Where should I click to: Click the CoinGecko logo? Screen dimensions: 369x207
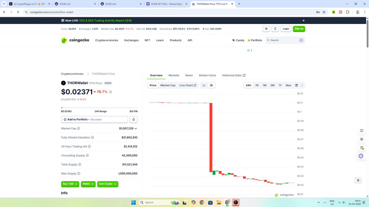click(75, 40)
